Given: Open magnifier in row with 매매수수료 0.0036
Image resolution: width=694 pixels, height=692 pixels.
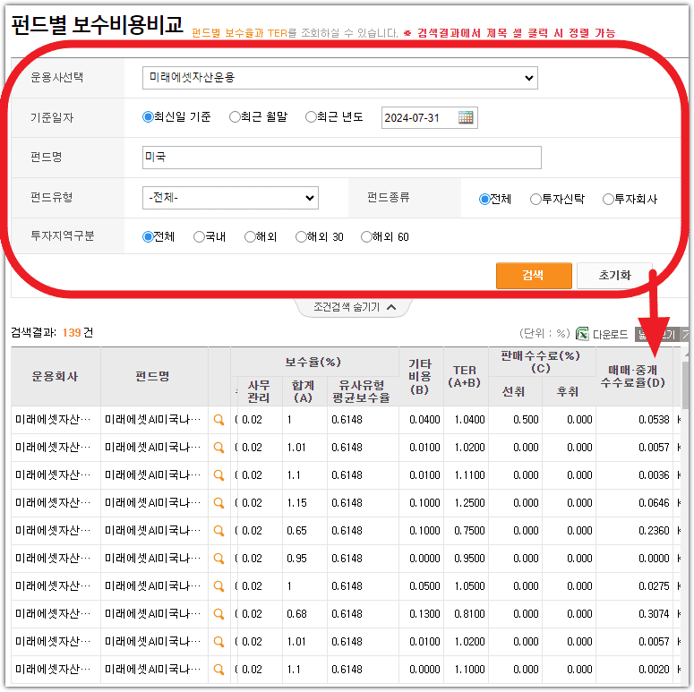Looking at the screenshot, I should click(218, 475).
